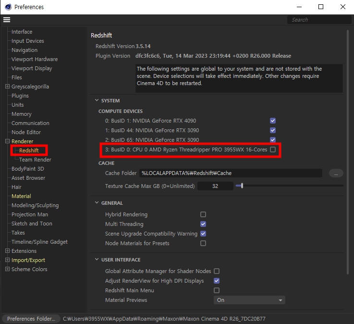The width and height of the screenshot is (354, 324).
Task: Expand the Scheme Colors tree node
Action: pyautogui.click(x=8, y=269)
